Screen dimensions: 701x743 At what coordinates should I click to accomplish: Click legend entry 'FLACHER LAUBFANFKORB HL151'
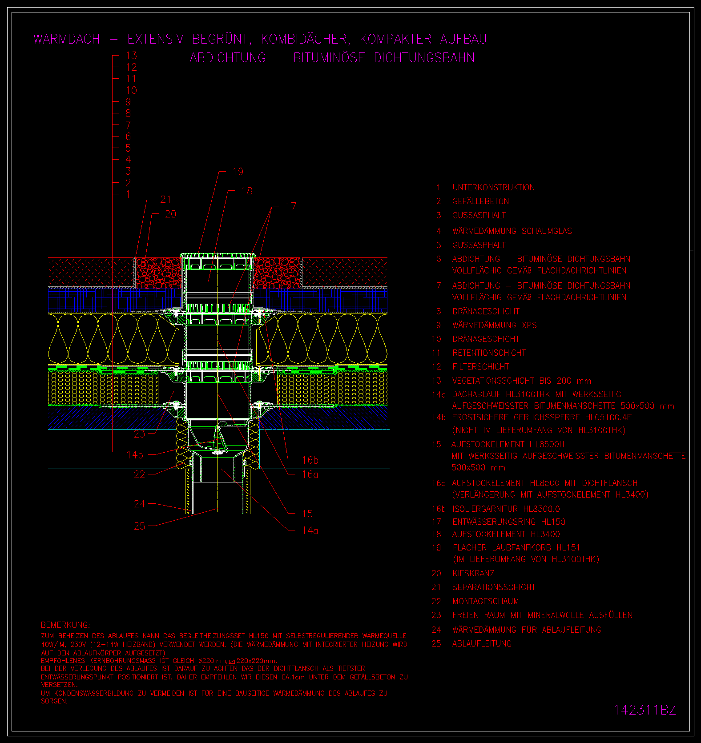pyautogui.click(x=516, y=547)
